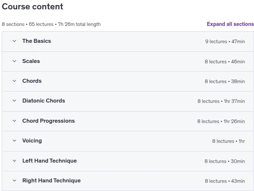Click 8 lectures 1hr 37min summary
The width and height of the screenshot is (254, 191).
click(x=221, y=101)
